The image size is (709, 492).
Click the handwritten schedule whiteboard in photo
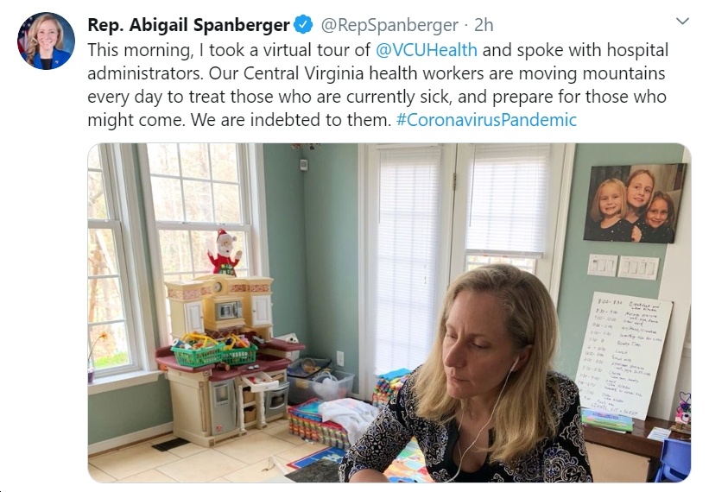click(x=624, y=355)
